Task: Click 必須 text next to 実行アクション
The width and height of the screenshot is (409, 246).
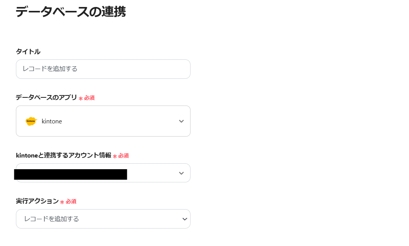Action: (x=71, y=202)
